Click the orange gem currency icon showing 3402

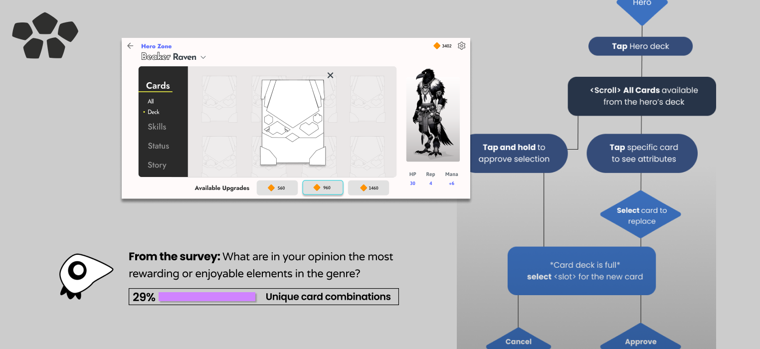pos(437,46)
